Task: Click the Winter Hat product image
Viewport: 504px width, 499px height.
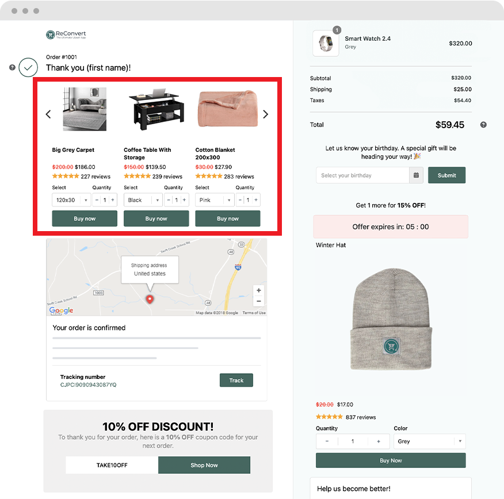Action: pos(391,320)
